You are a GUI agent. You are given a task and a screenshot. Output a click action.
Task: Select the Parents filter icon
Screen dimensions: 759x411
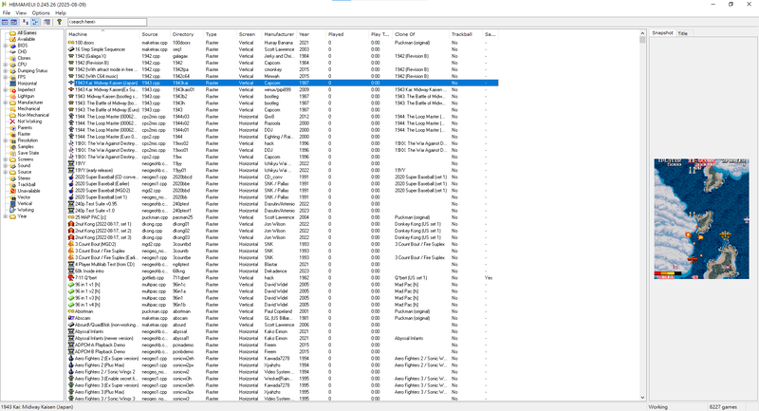click(x=12, y=128)
